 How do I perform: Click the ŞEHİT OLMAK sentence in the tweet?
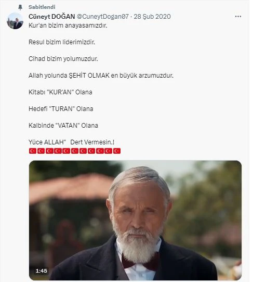tap(101, 76)
